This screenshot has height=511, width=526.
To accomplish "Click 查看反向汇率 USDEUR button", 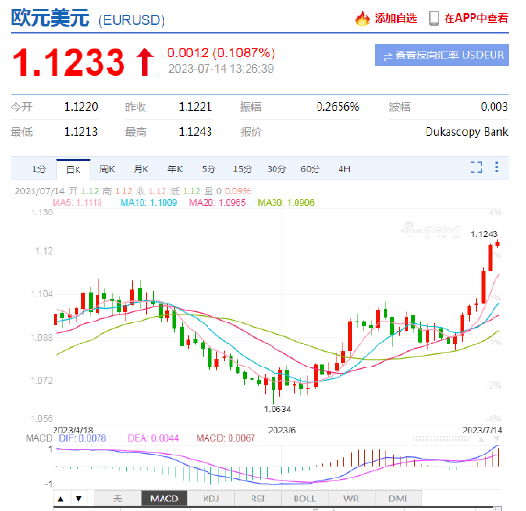I will pyautogui.click(x=442, y=56).
